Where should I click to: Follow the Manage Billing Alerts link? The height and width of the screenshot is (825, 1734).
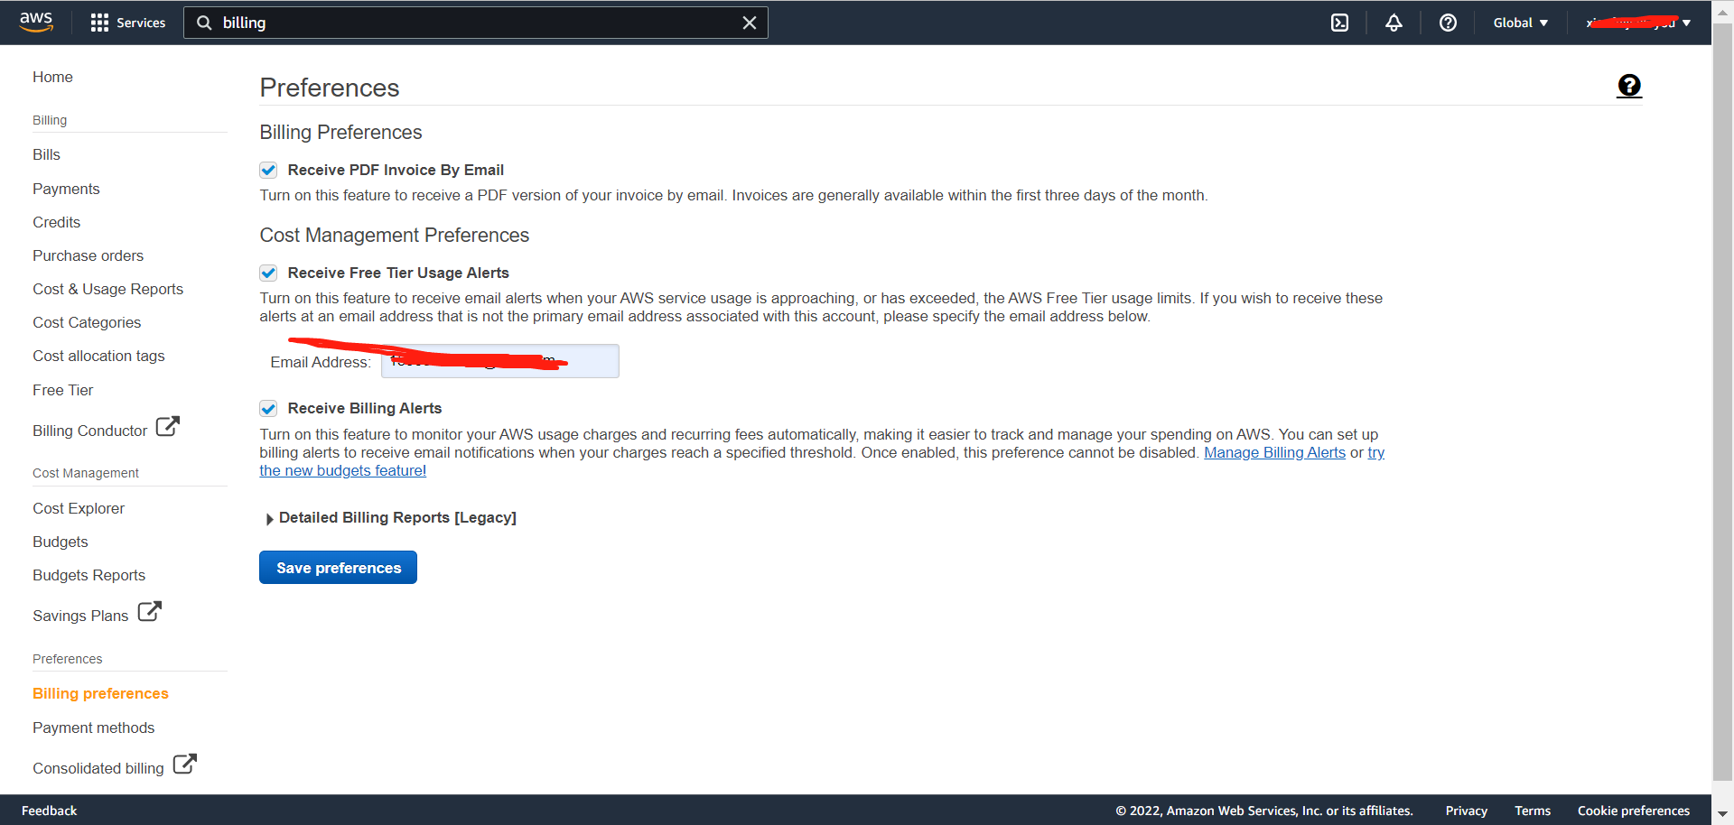click(1274, 452)
